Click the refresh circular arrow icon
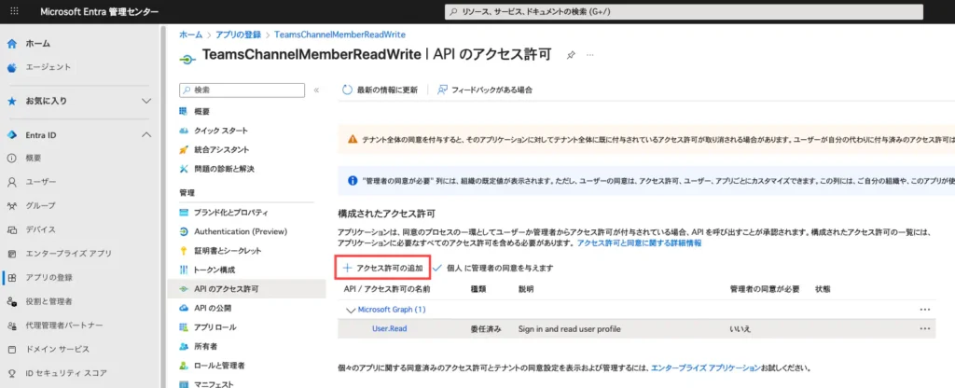This screenshot has width=955, height=388. point(347,90)
